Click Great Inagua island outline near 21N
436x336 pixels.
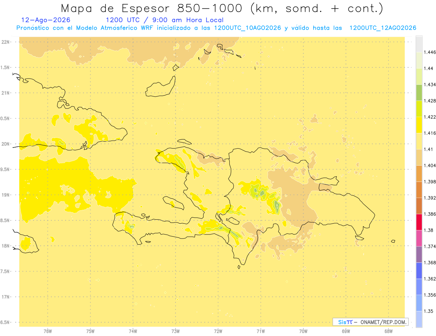[161, 87]
